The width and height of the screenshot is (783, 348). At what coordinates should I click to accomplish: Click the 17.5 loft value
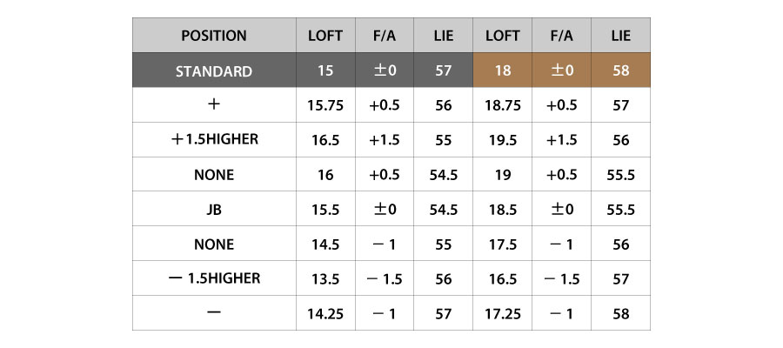pyautogui.click(x=502, y=244)
